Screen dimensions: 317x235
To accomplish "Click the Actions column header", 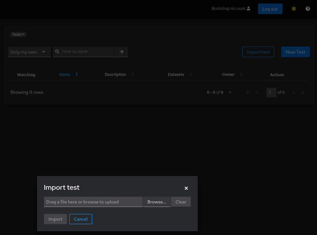I will [277, 75].
